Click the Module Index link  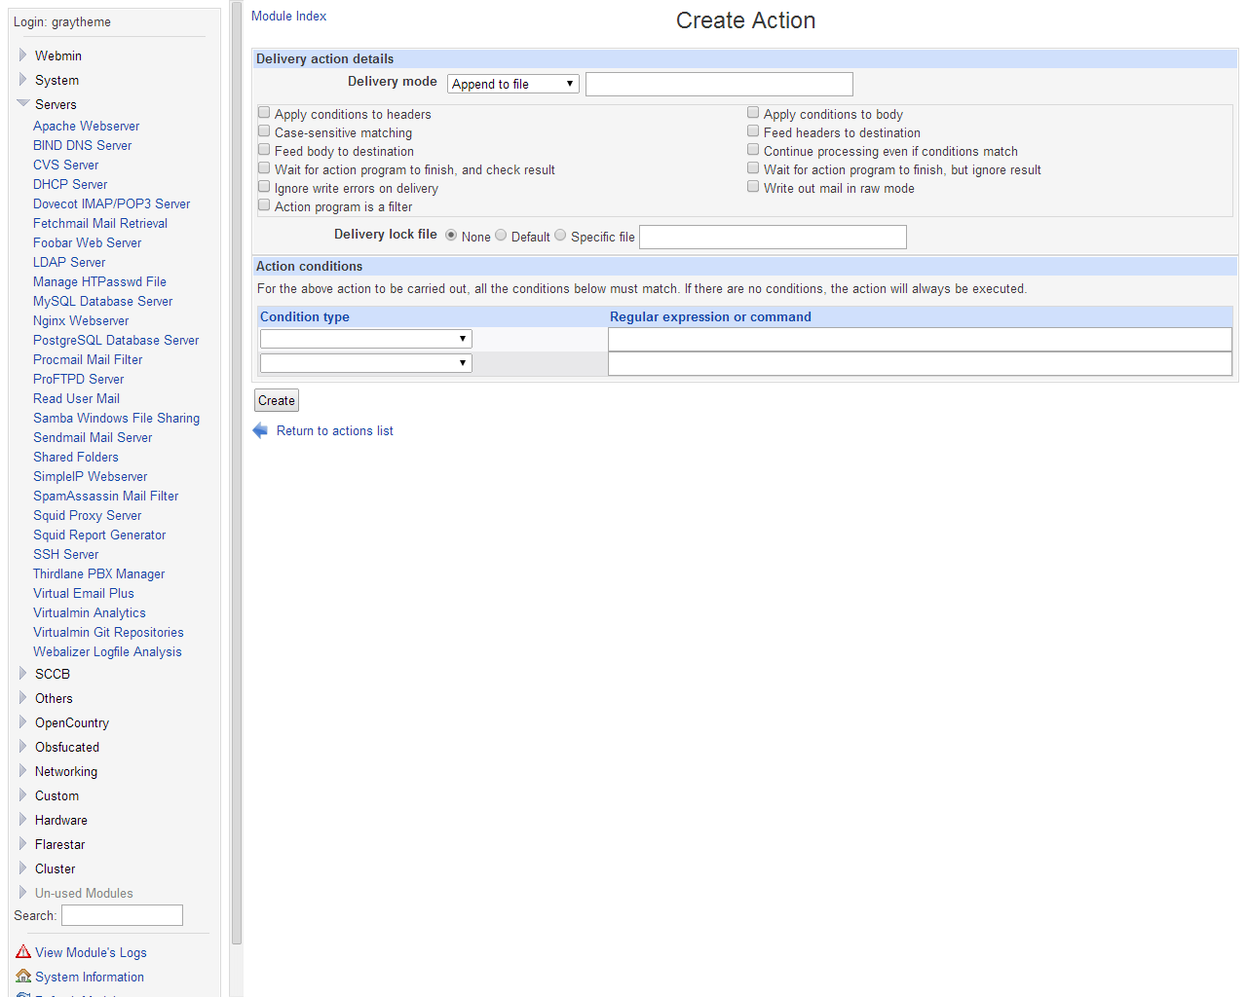pyautogui.click(x=288, y=16)
